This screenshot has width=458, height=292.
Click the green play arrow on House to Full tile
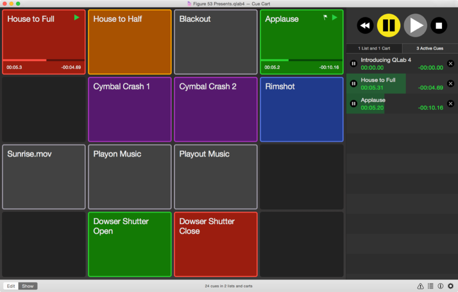tap(76, 17)
